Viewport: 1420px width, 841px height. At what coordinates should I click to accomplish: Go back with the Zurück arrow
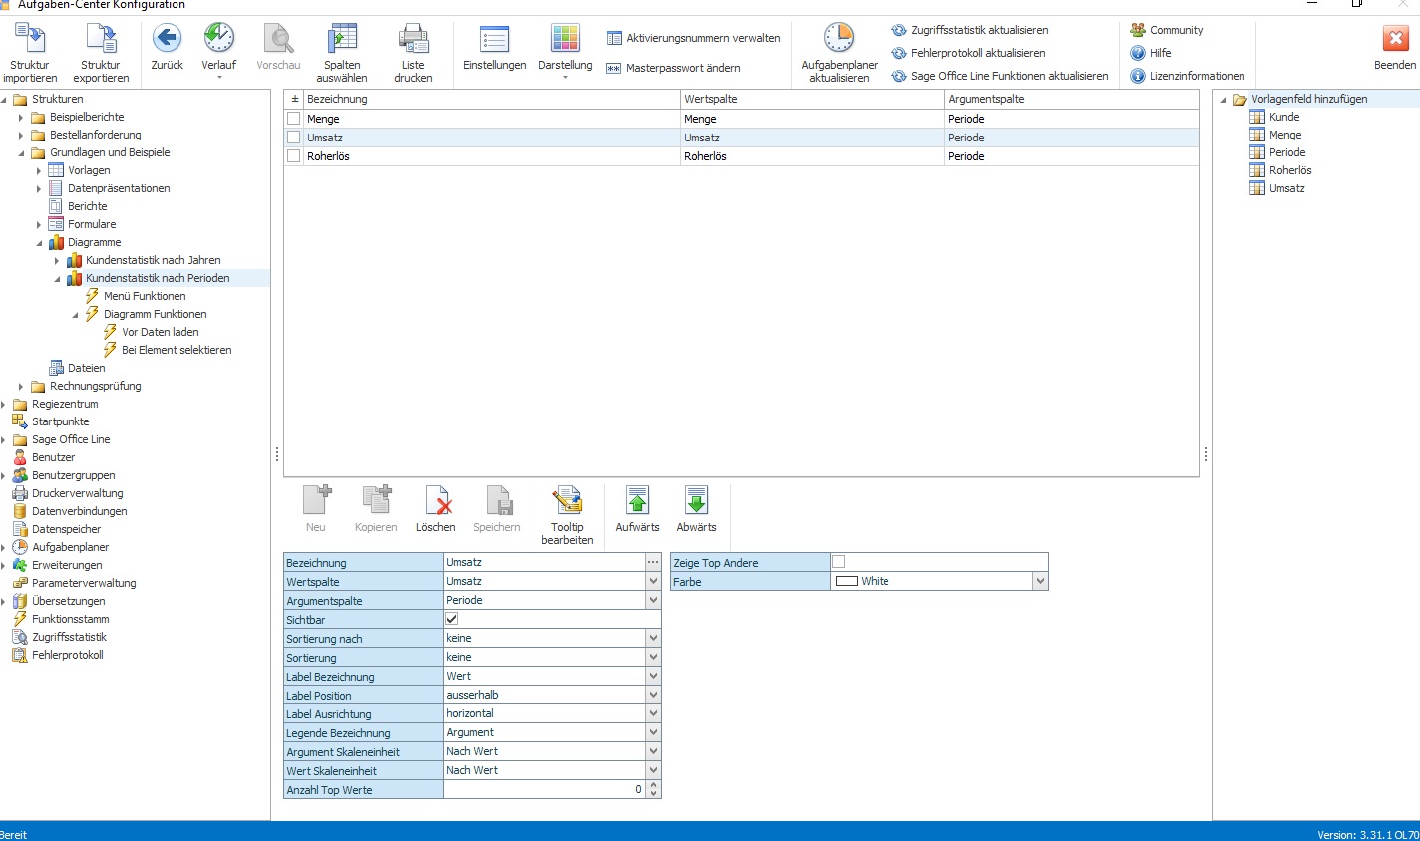pyautogui.click(x=167, y=39)
